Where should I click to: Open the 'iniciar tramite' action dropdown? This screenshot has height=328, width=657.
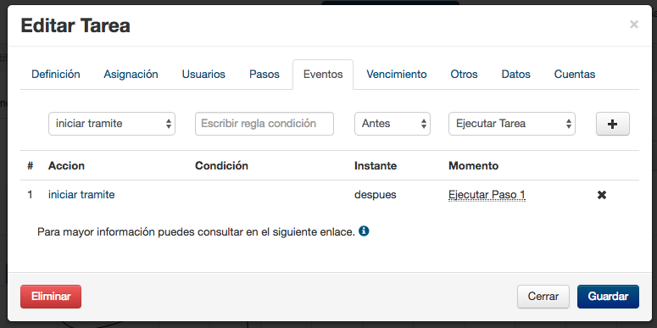(x=112, y=124)
